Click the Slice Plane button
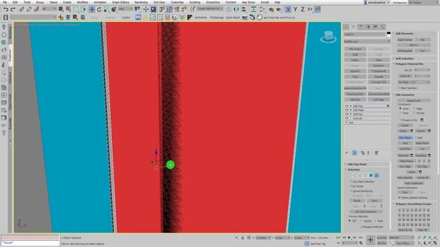 click(405, 138)
